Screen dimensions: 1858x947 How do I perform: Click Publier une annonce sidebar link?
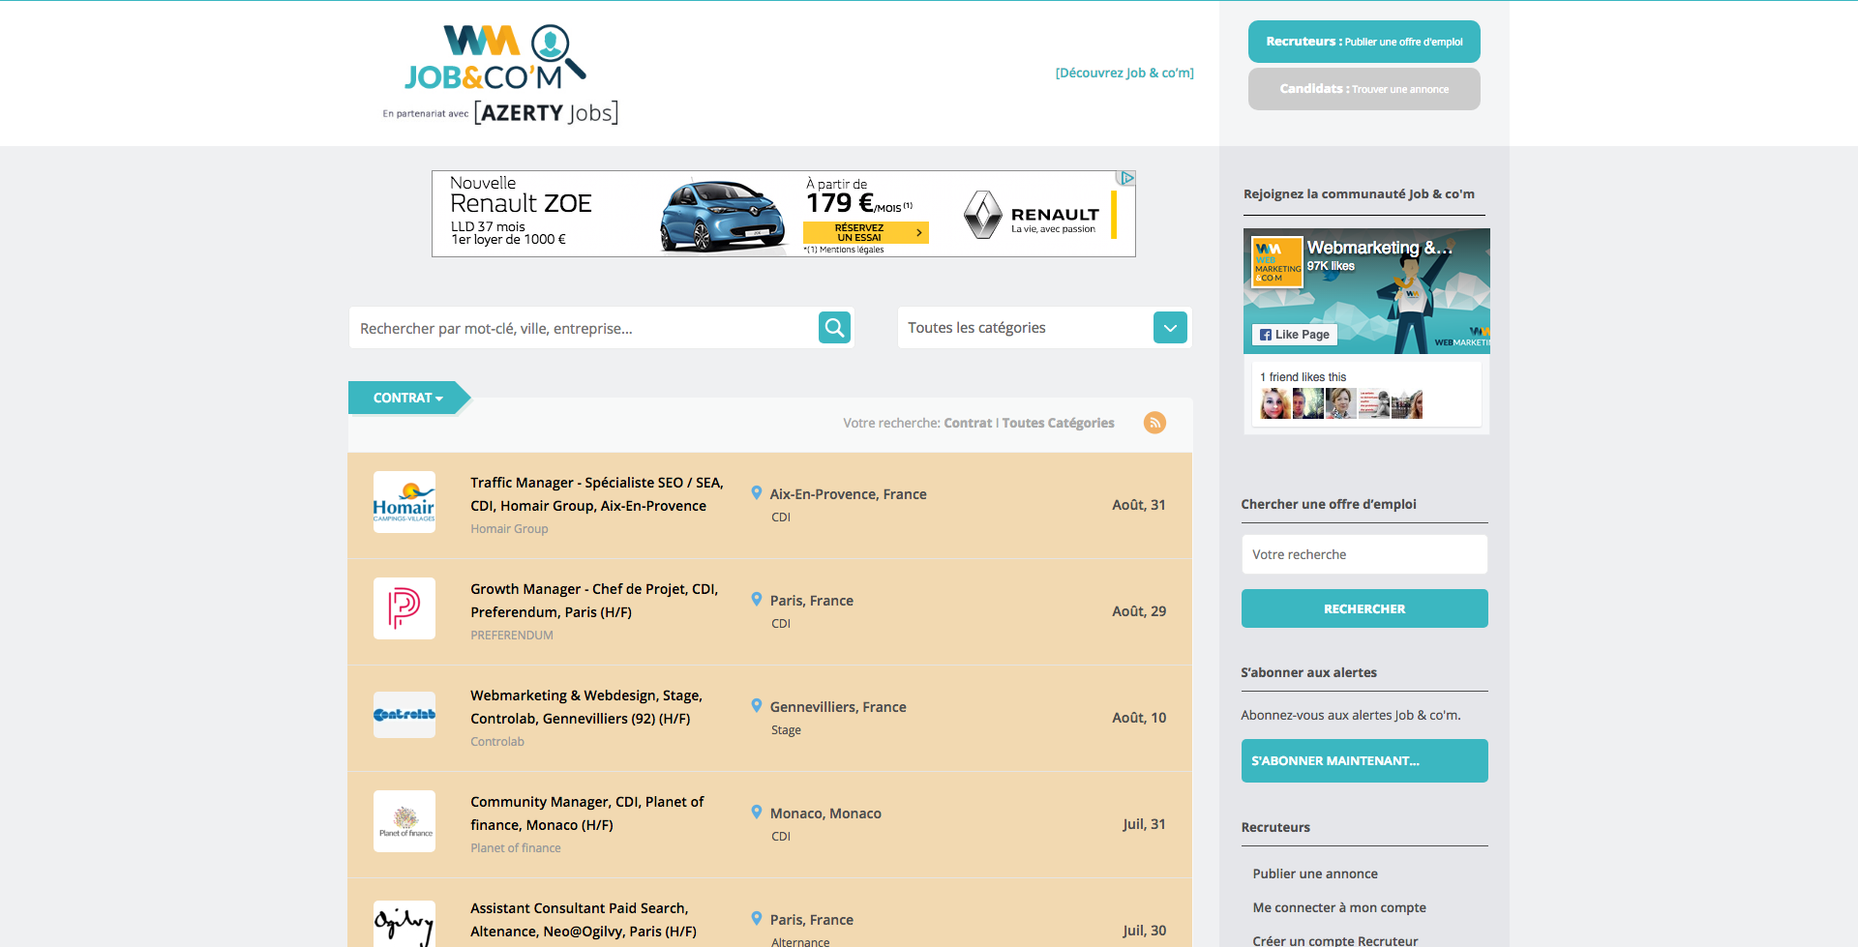coord(1315,873)
